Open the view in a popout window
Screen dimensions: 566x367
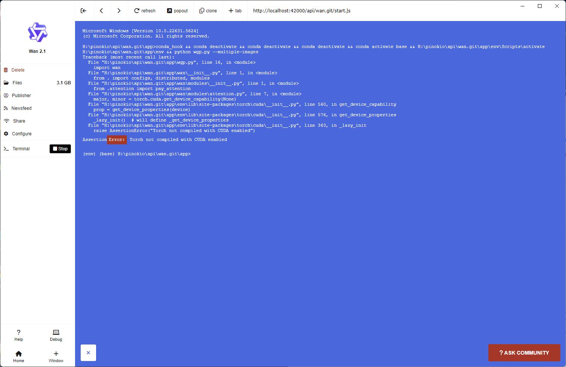[x=178, y=10]
